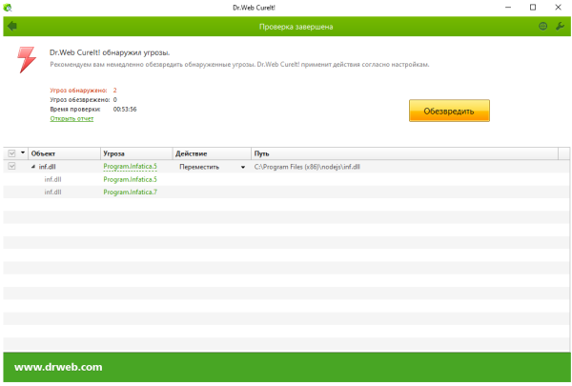Image resolution: width=572 pixels, height=386 pixels.
Task: Click the Угроз обнаружено count
Action: click(x=115, y=91)
